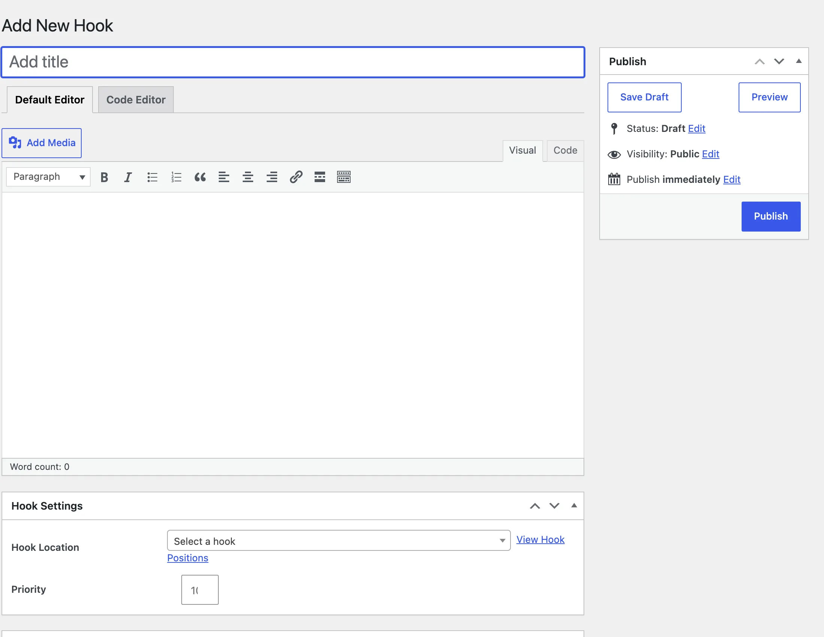Align text center
This screenshot has height=637, width=824.
[248, 177]
